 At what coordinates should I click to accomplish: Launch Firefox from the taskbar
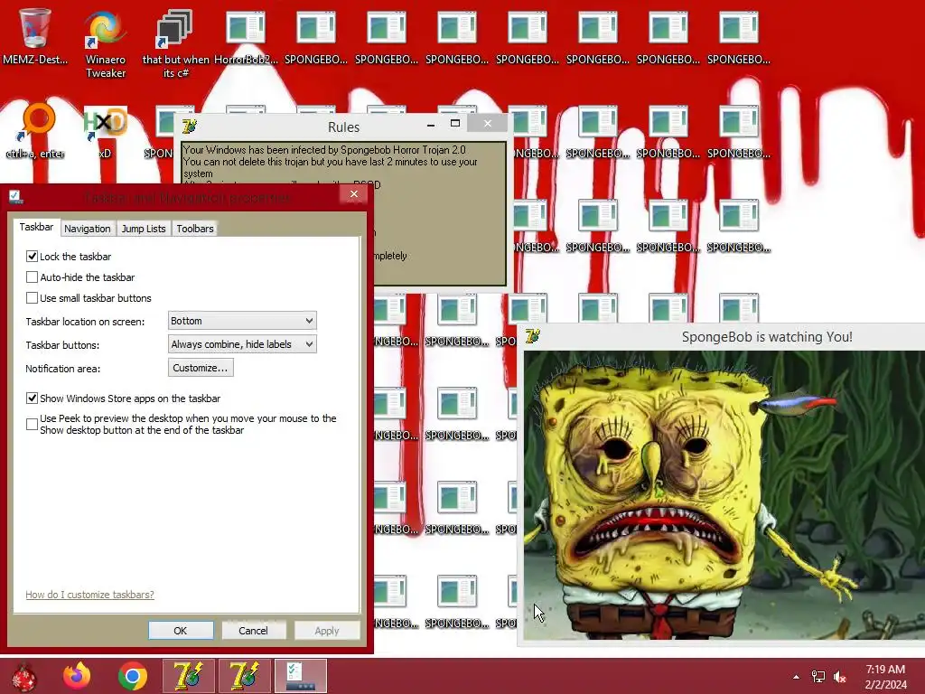[x=77, y=676]
